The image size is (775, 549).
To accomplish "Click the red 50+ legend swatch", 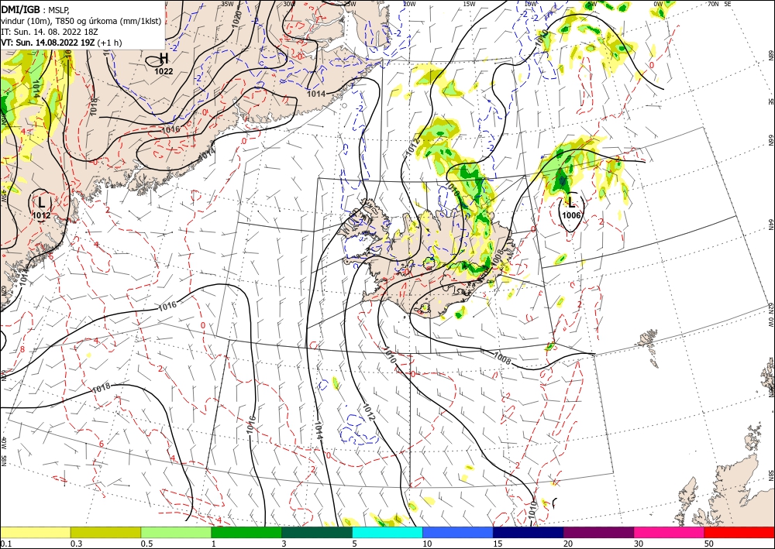I will 739,532.
